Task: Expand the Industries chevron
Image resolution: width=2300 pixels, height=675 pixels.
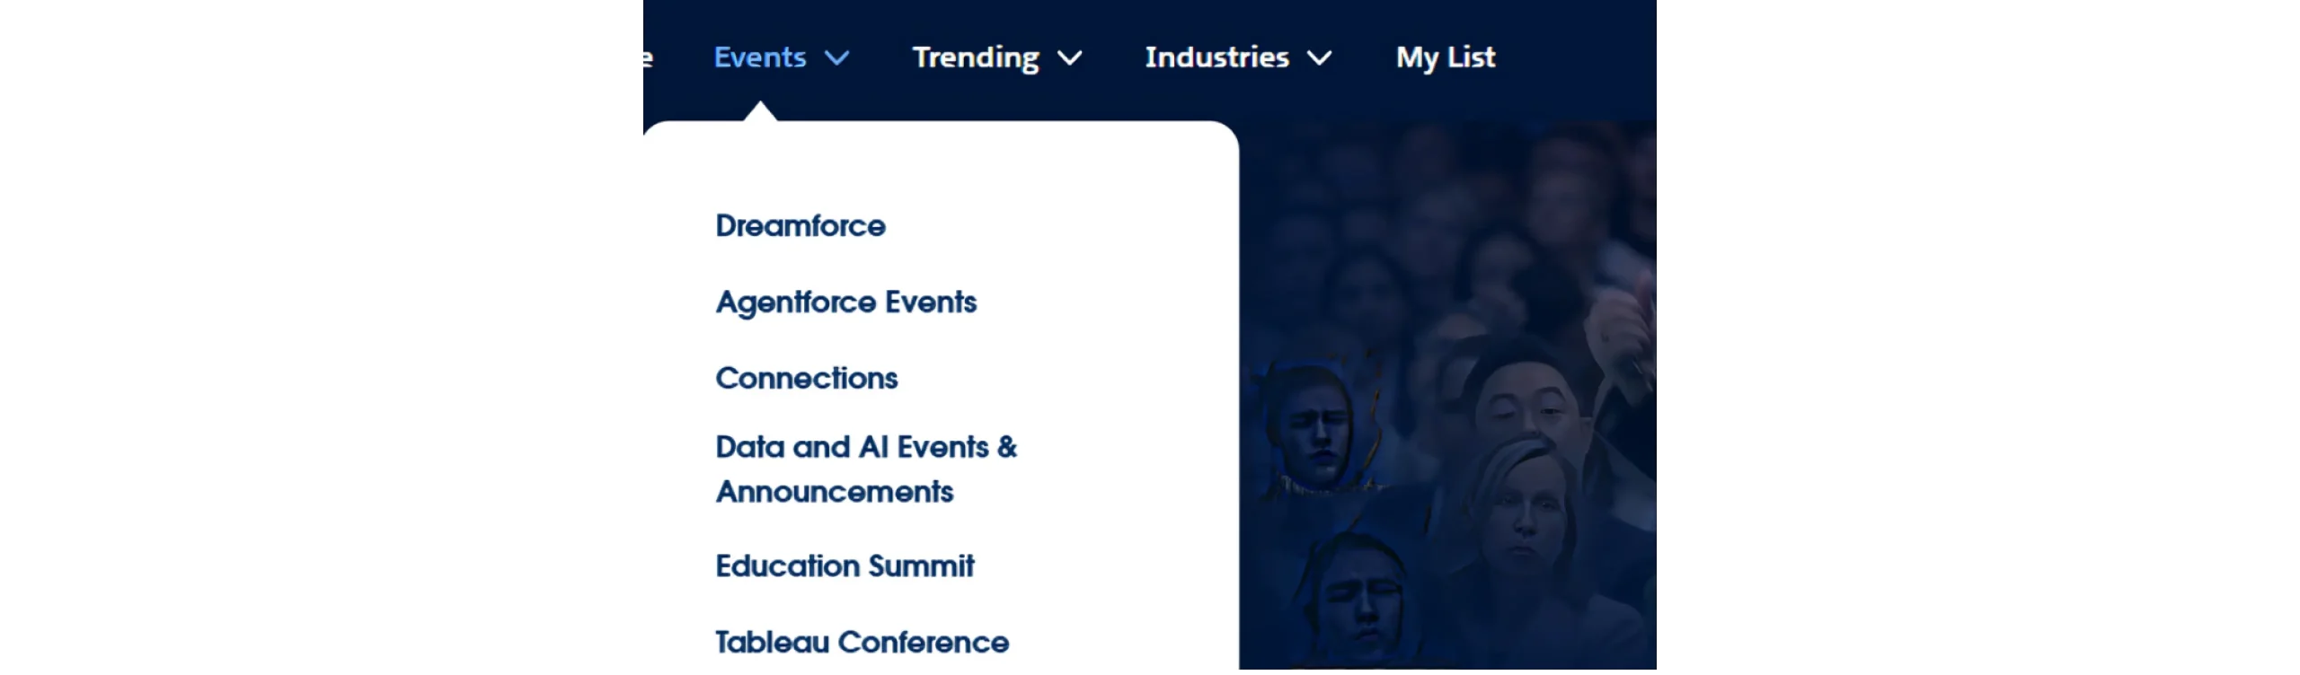Action: coord(1321,58)
